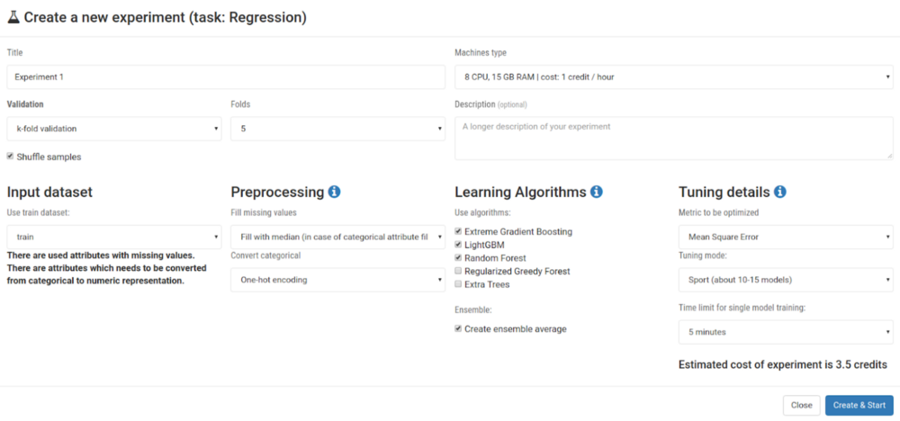900x421 pixels.
Task: Disable the Extreme Gradient Boosting algorithm
Action: pos(458,231)
